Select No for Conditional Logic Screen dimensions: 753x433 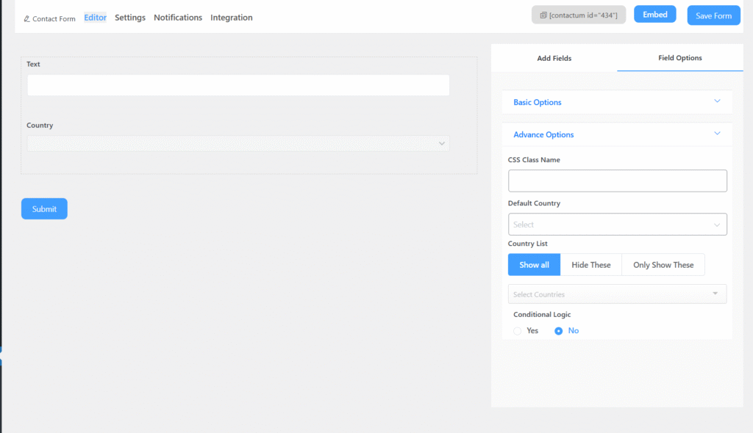[559, 331]
